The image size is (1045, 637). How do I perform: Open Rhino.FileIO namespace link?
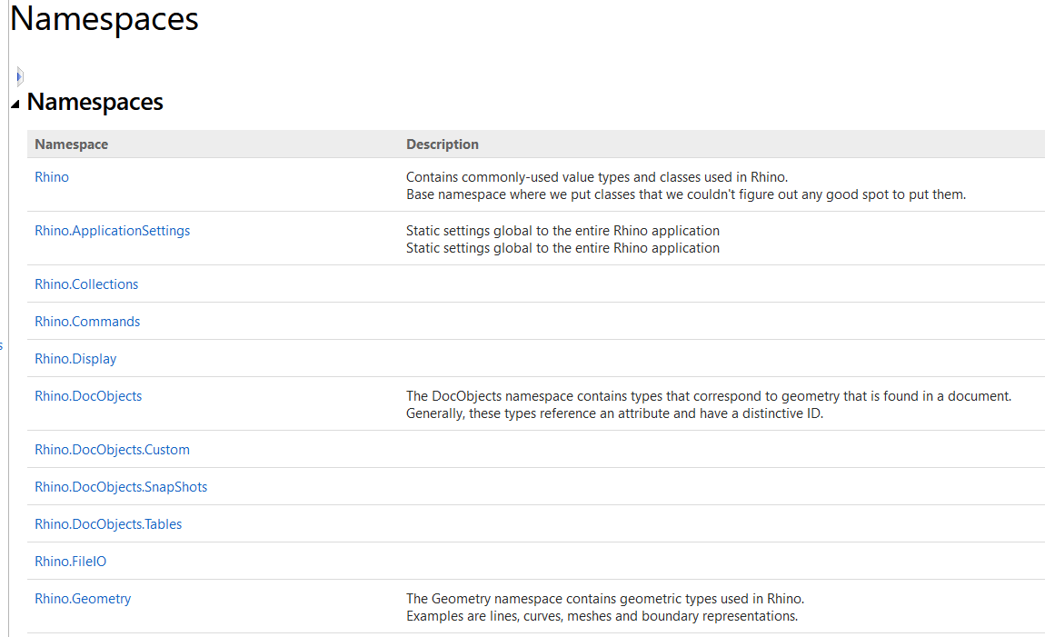[x=70, y=562]
